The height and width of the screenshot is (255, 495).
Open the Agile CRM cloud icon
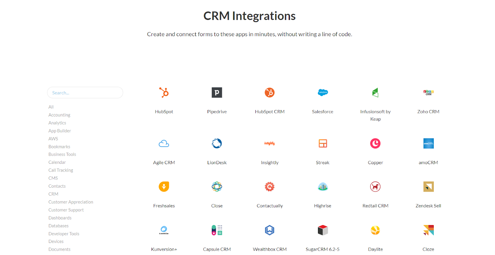(x=164, y=143)
